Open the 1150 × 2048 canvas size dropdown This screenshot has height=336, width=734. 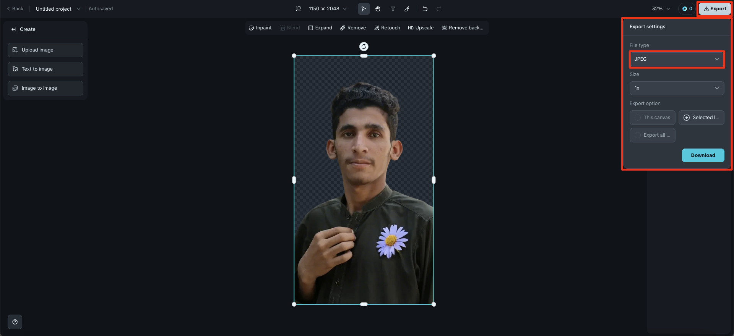(x=328, y=9)
